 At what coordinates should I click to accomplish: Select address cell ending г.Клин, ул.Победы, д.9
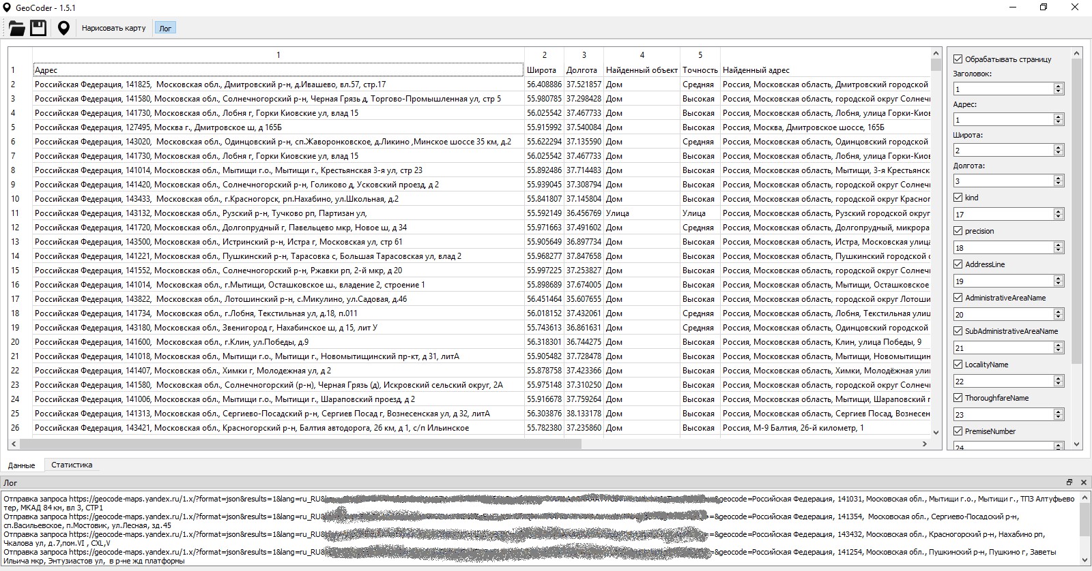278,342
